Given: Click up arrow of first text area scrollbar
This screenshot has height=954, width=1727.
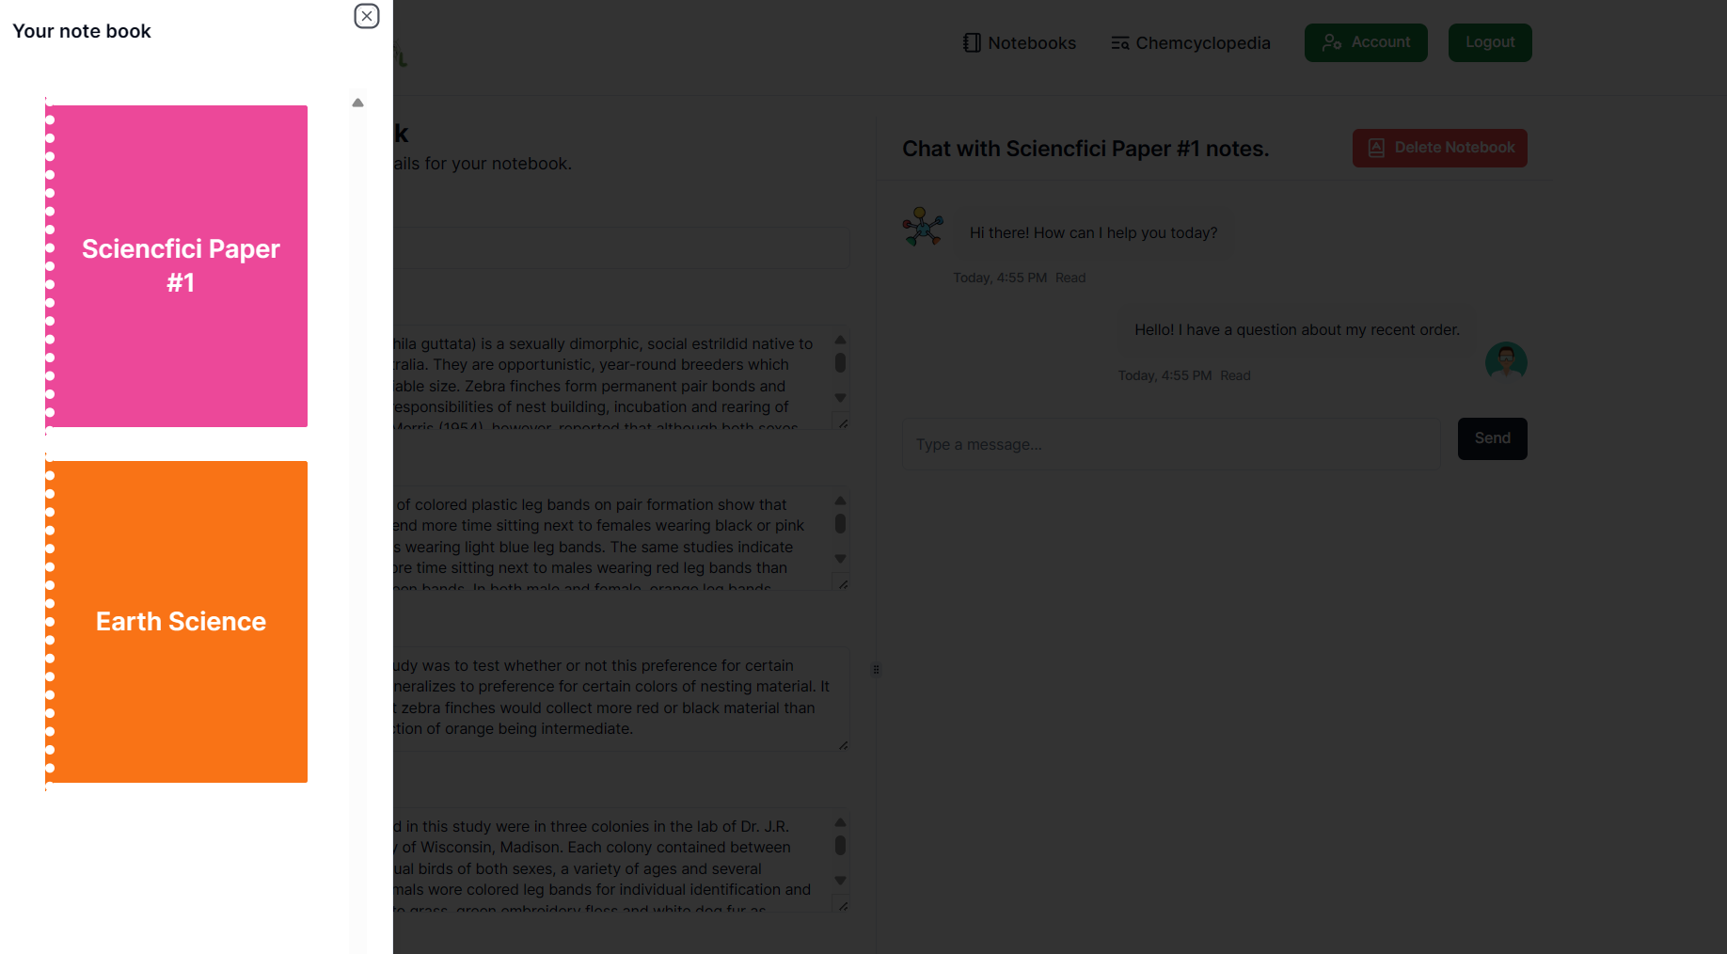Looking at the screenshot, I should [841, 340].
